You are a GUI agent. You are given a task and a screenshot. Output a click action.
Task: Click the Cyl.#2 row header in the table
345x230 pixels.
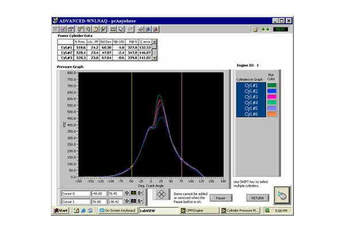point(66,52)
